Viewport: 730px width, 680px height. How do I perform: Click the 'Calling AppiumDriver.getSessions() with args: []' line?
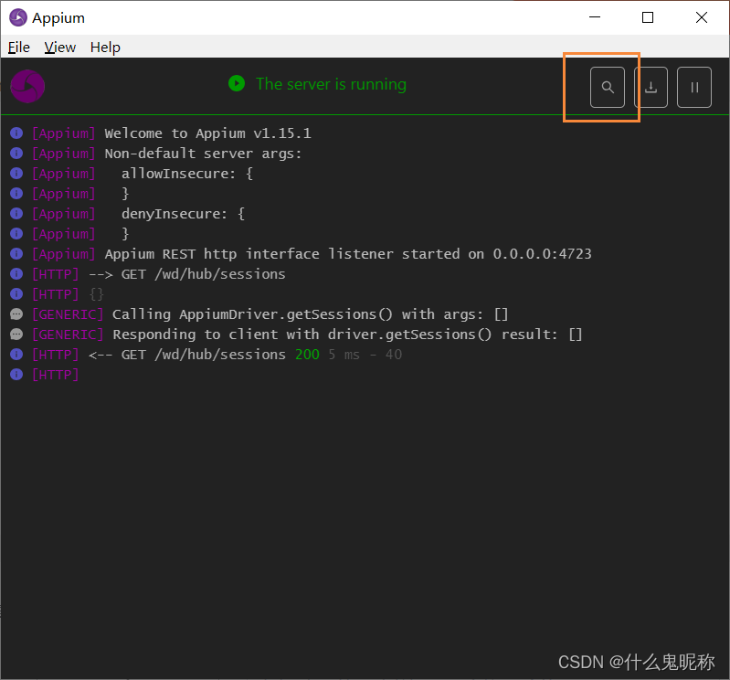[x=310, y=314]
